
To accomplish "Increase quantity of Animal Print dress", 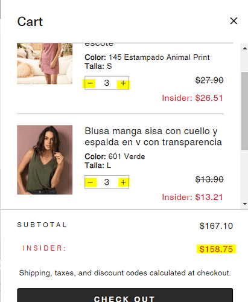I will [123, 83].
